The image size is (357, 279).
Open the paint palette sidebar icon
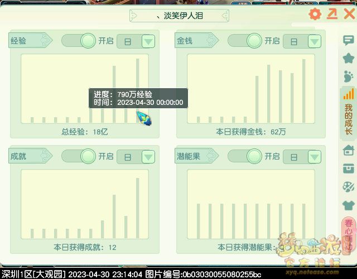coord(349,186)
